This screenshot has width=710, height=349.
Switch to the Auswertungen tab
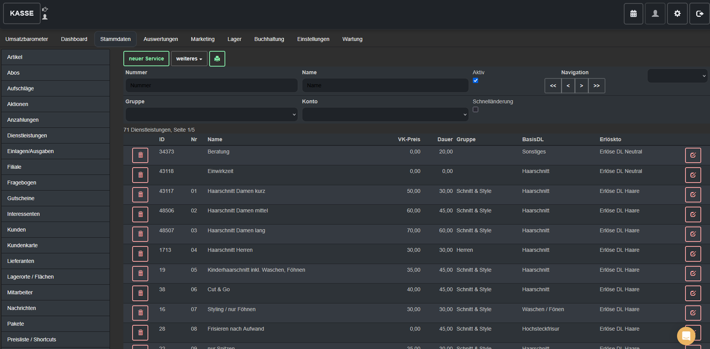point(161,39)
